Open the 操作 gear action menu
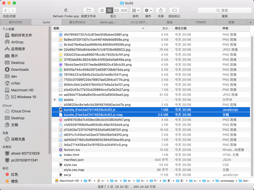The height and width of the screenshot is (190, 254). coord(148,10)
